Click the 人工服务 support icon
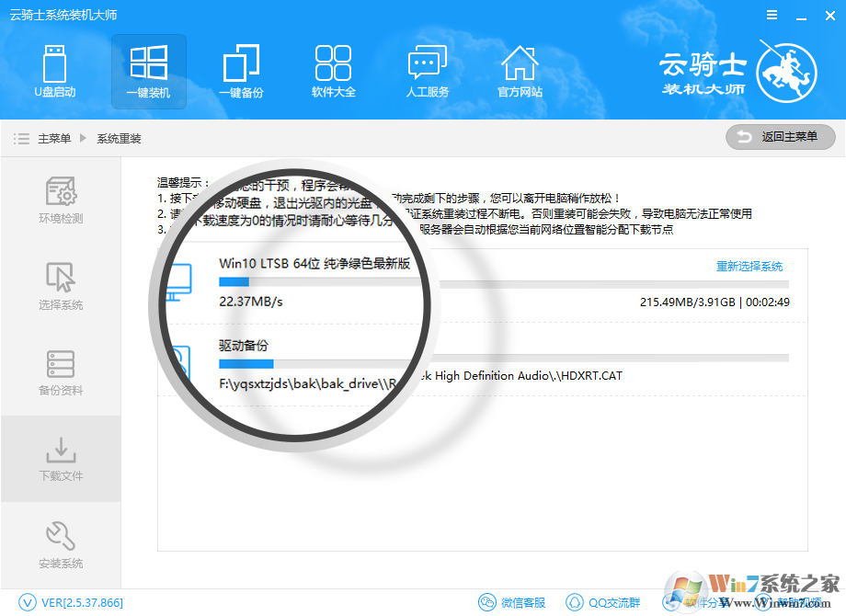 click(x=428, y=71)
